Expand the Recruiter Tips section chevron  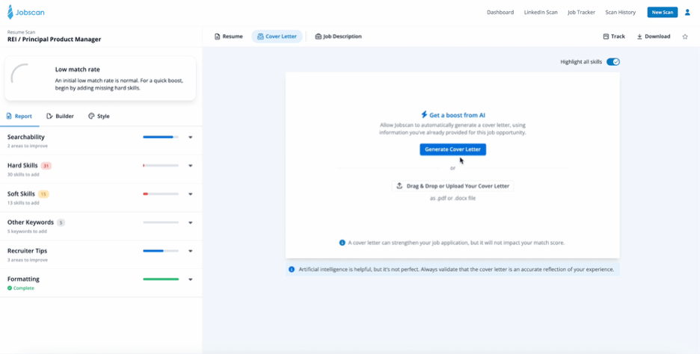191,251
